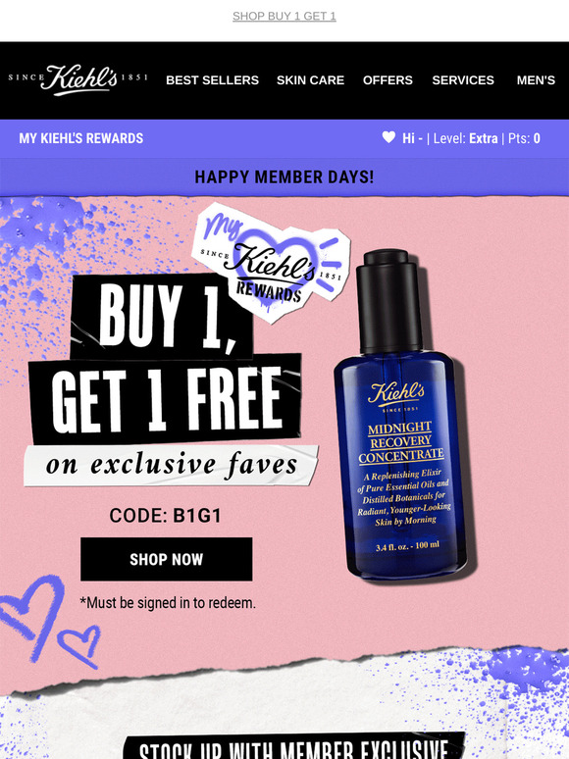Click the white heart icon in rewards bar
Screen dimensions: 569x759
tap(388, 137)
